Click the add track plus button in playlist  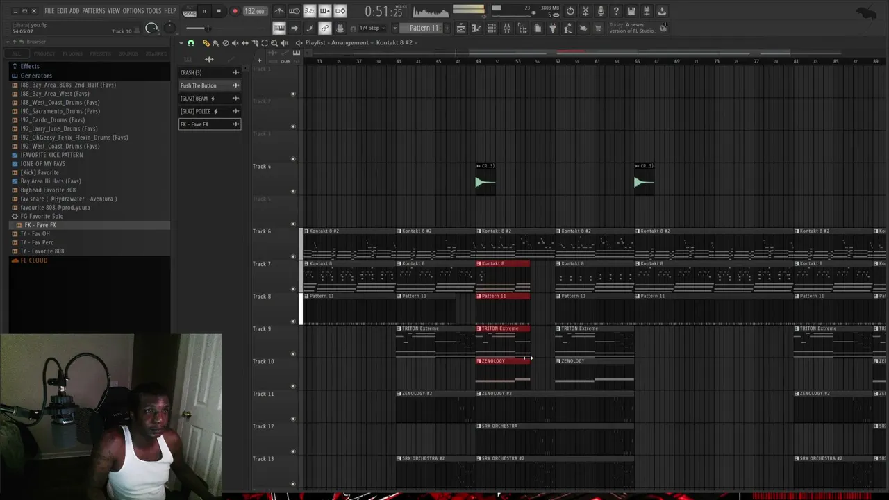click(x=258, y=60)
